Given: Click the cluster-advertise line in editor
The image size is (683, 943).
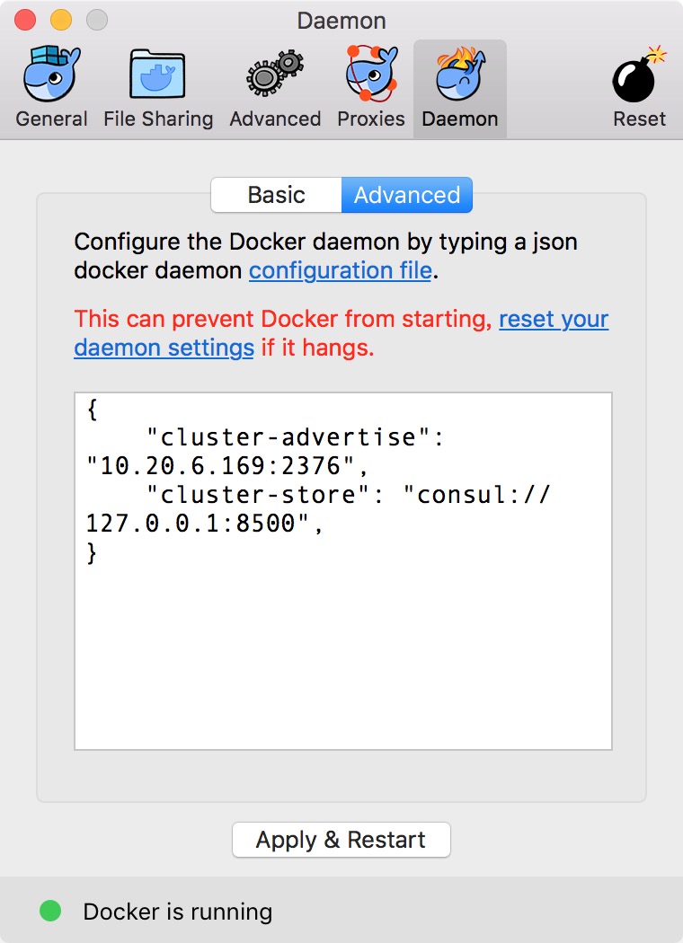Looking at the screenshot, I should [295, 437].
